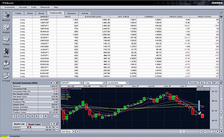Sort by the MARKET column header
The image size is (224, 137).
coord(44,17)
